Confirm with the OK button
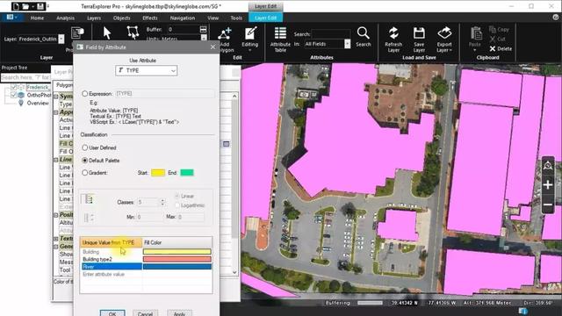This screenshot has width=562, height=316. tap(112, 313)
